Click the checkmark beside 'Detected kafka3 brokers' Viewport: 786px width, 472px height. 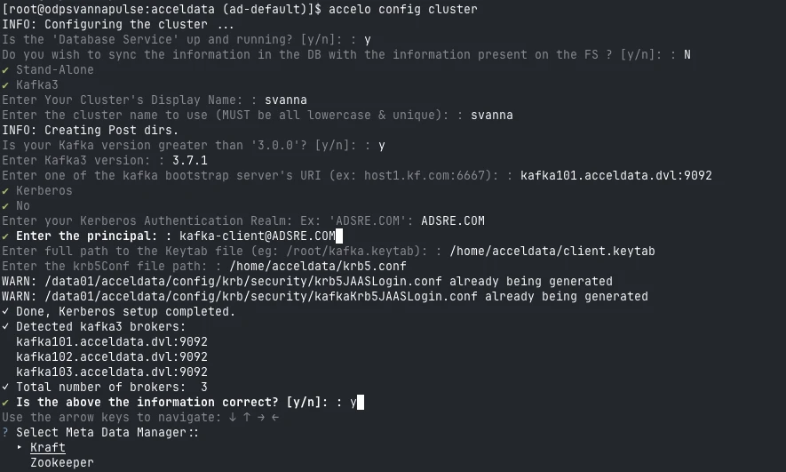tap(5, 326)
